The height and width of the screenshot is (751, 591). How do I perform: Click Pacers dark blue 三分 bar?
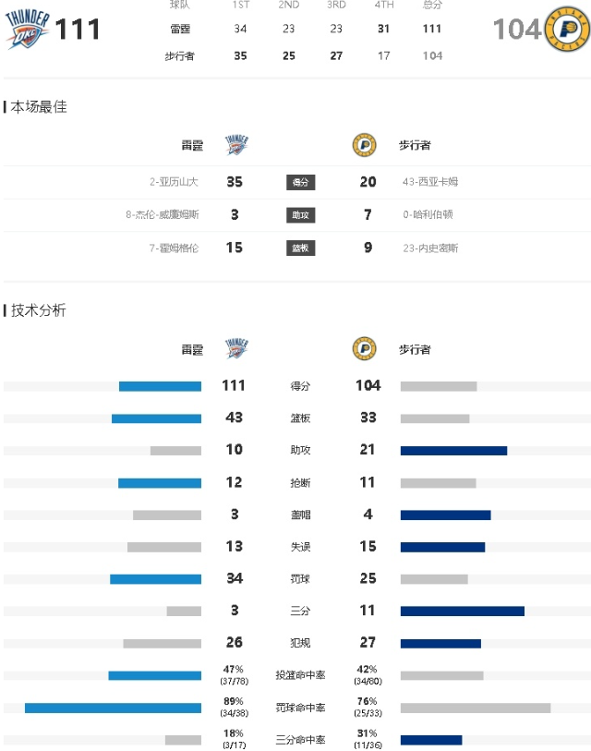click(463, 612)
